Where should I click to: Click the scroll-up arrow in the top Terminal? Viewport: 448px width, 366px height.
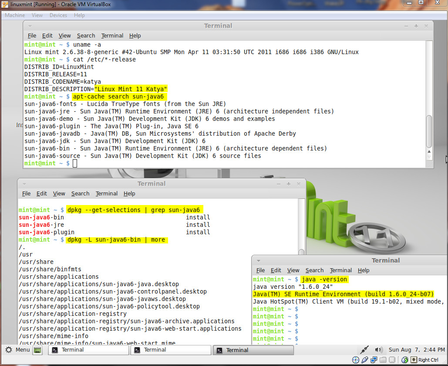click(x=429, y=151)
